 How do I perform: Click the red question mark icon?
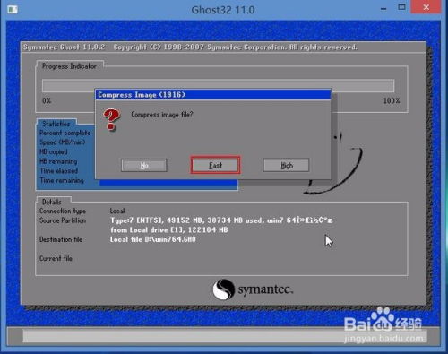111,119
